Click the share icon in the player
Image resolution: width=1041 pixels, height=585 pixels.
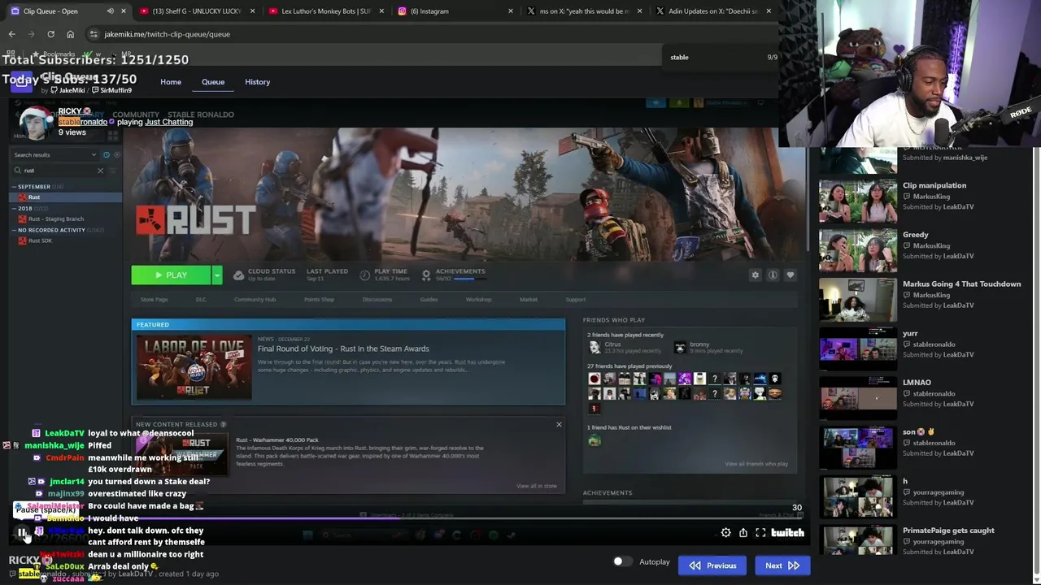tap(743, 533)
